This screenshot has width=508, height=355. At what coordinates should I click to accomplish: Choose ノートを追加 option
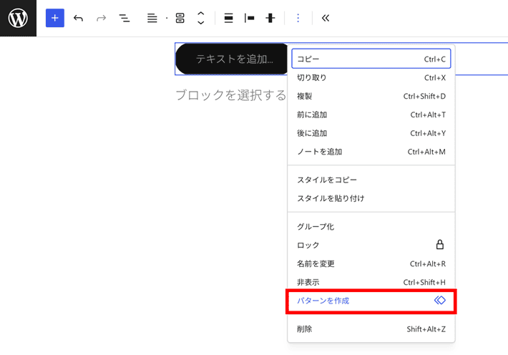[371, 152]
